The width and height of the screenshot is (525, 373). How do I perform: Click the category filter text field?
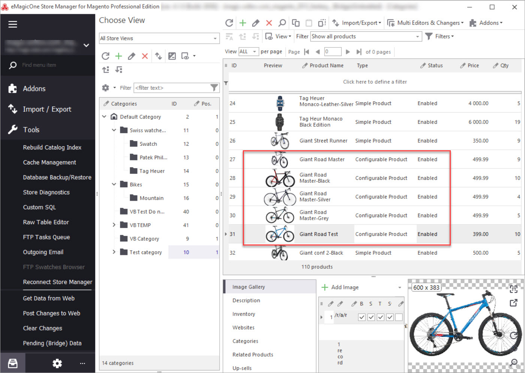pos(172,88)
